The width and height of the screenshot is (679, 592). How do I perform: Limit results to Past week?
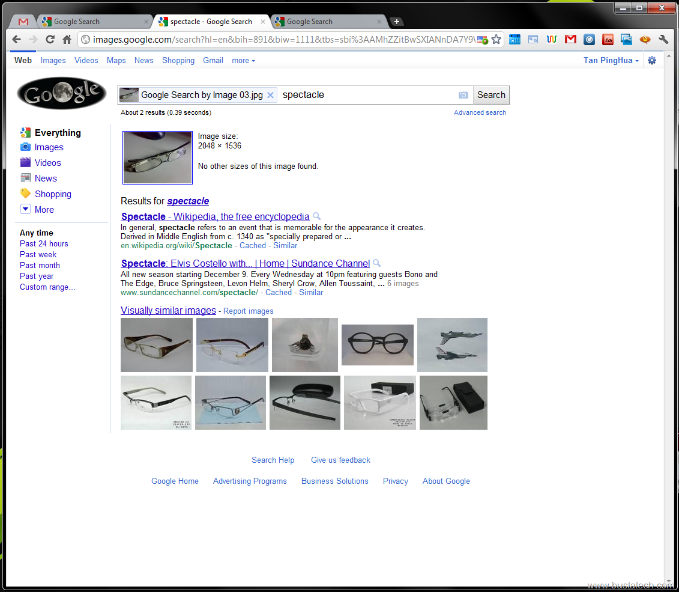38,254
